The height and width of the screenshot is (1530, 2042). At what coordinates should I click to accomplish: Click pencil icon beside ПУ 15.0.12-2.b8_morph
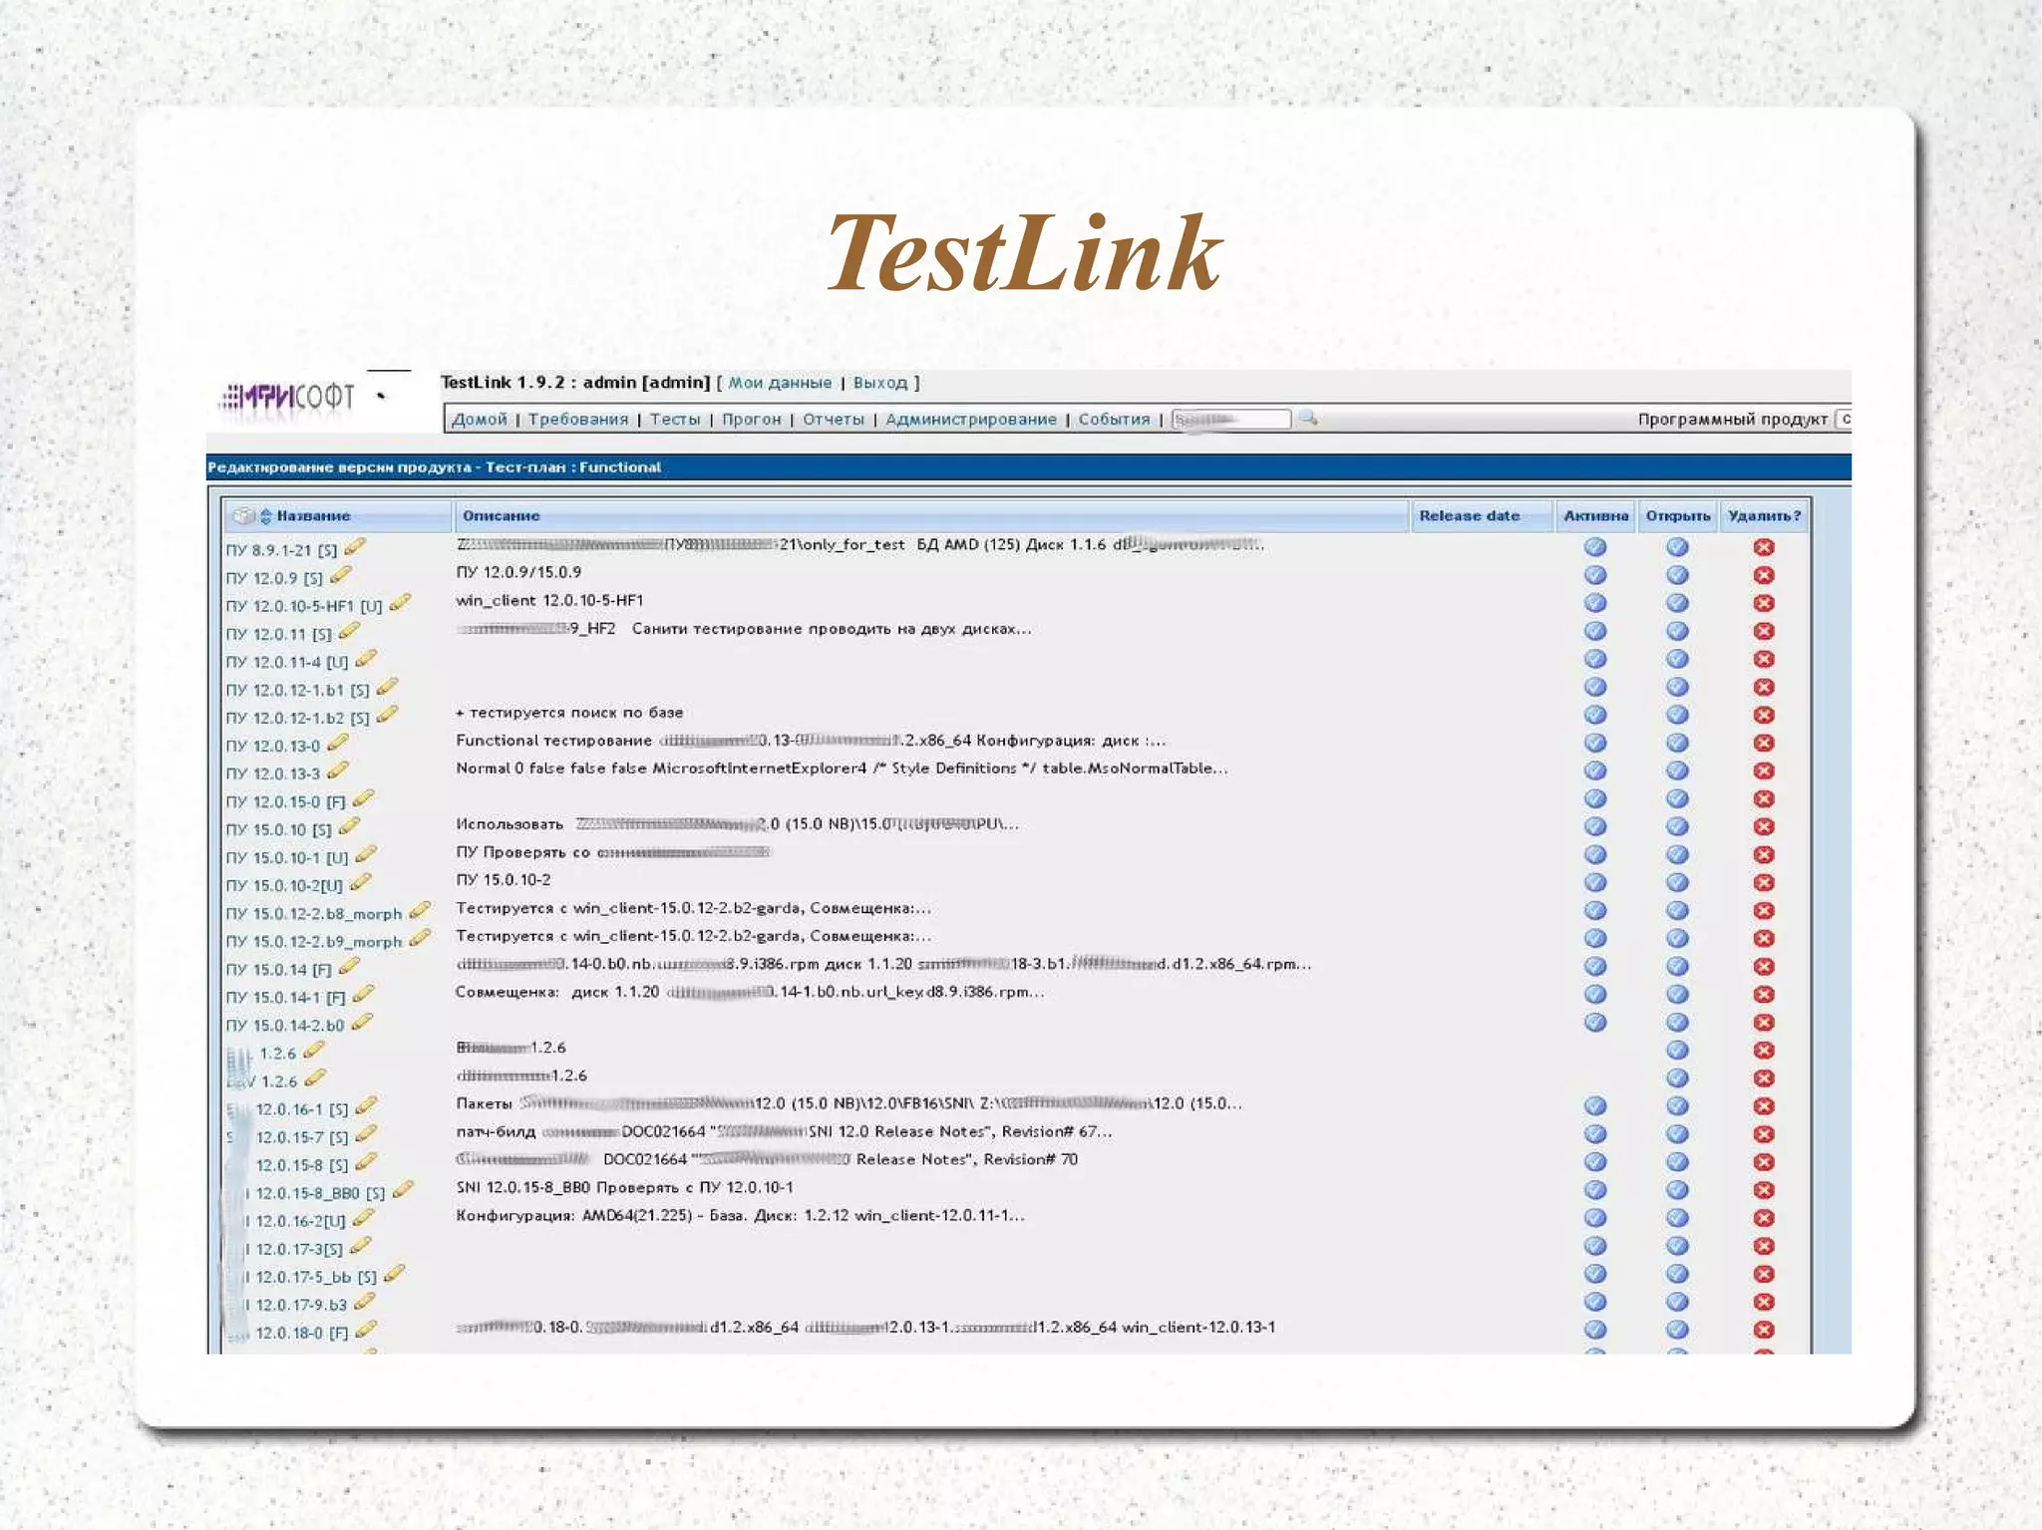pyautogui.click(x=420, y=911)
